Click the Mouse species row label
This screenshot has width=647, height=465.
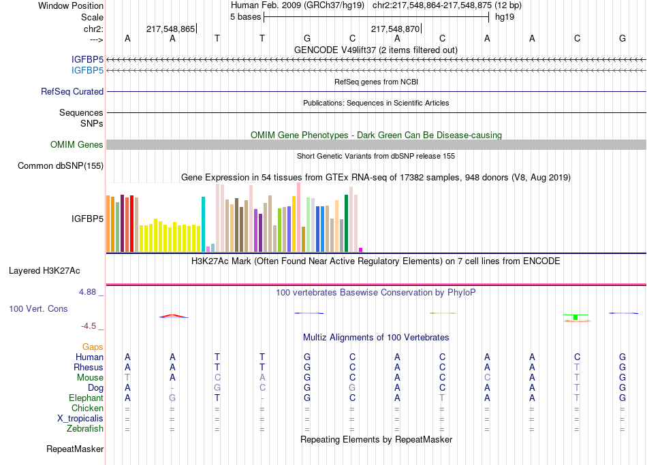pyautogui.click(x=90, y=378)
